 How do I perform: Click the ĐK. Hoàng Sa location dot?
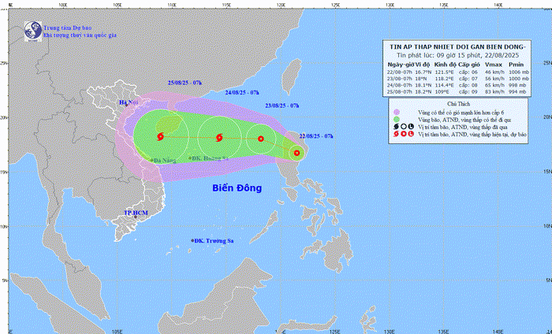190,158
